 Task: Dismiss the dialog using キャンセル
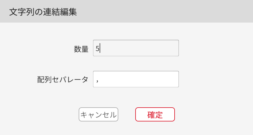click(98, 115)
